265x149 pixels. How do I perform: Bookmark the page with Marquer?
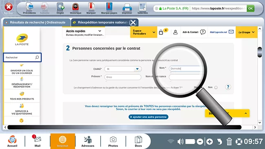[x=91, y=9]
